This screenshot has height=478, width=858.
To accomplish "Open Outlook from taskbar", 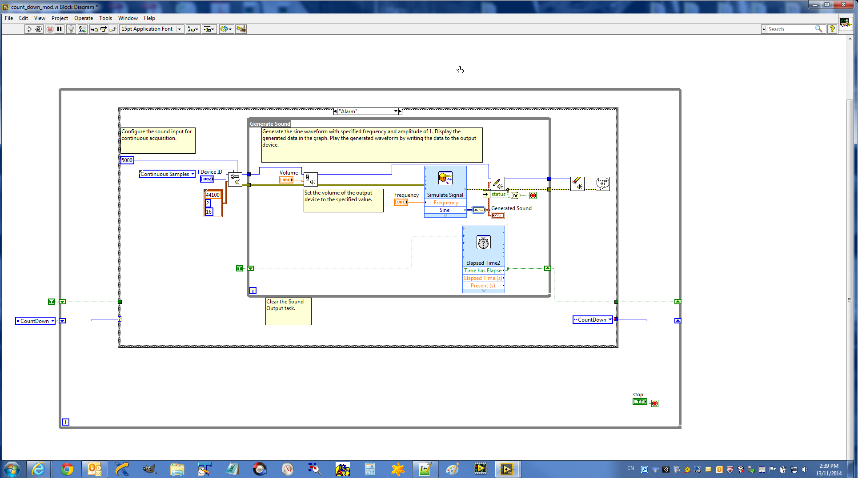I will click(94, 469).
